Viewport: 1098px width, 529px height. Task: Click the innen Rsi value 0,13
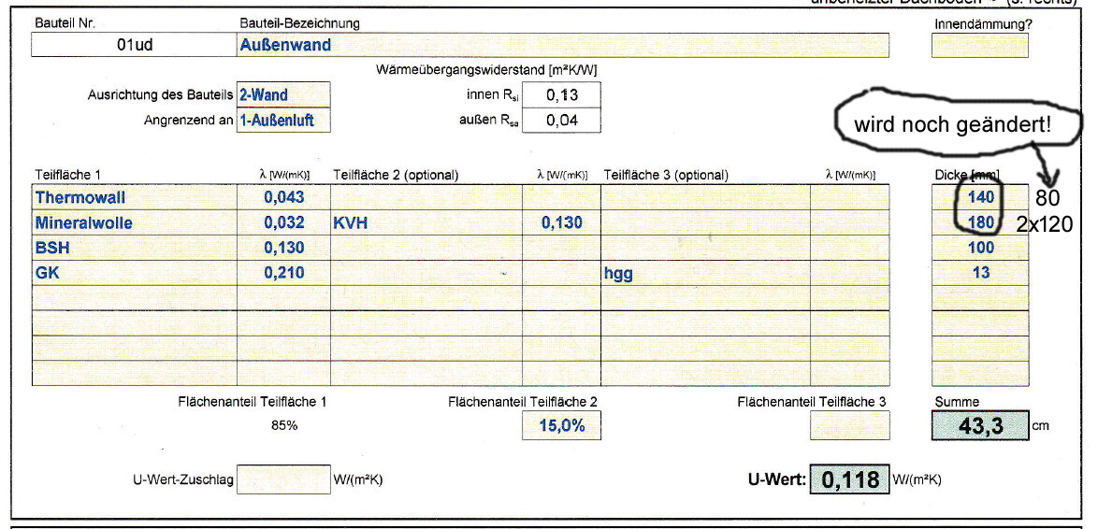click(561, 94)
